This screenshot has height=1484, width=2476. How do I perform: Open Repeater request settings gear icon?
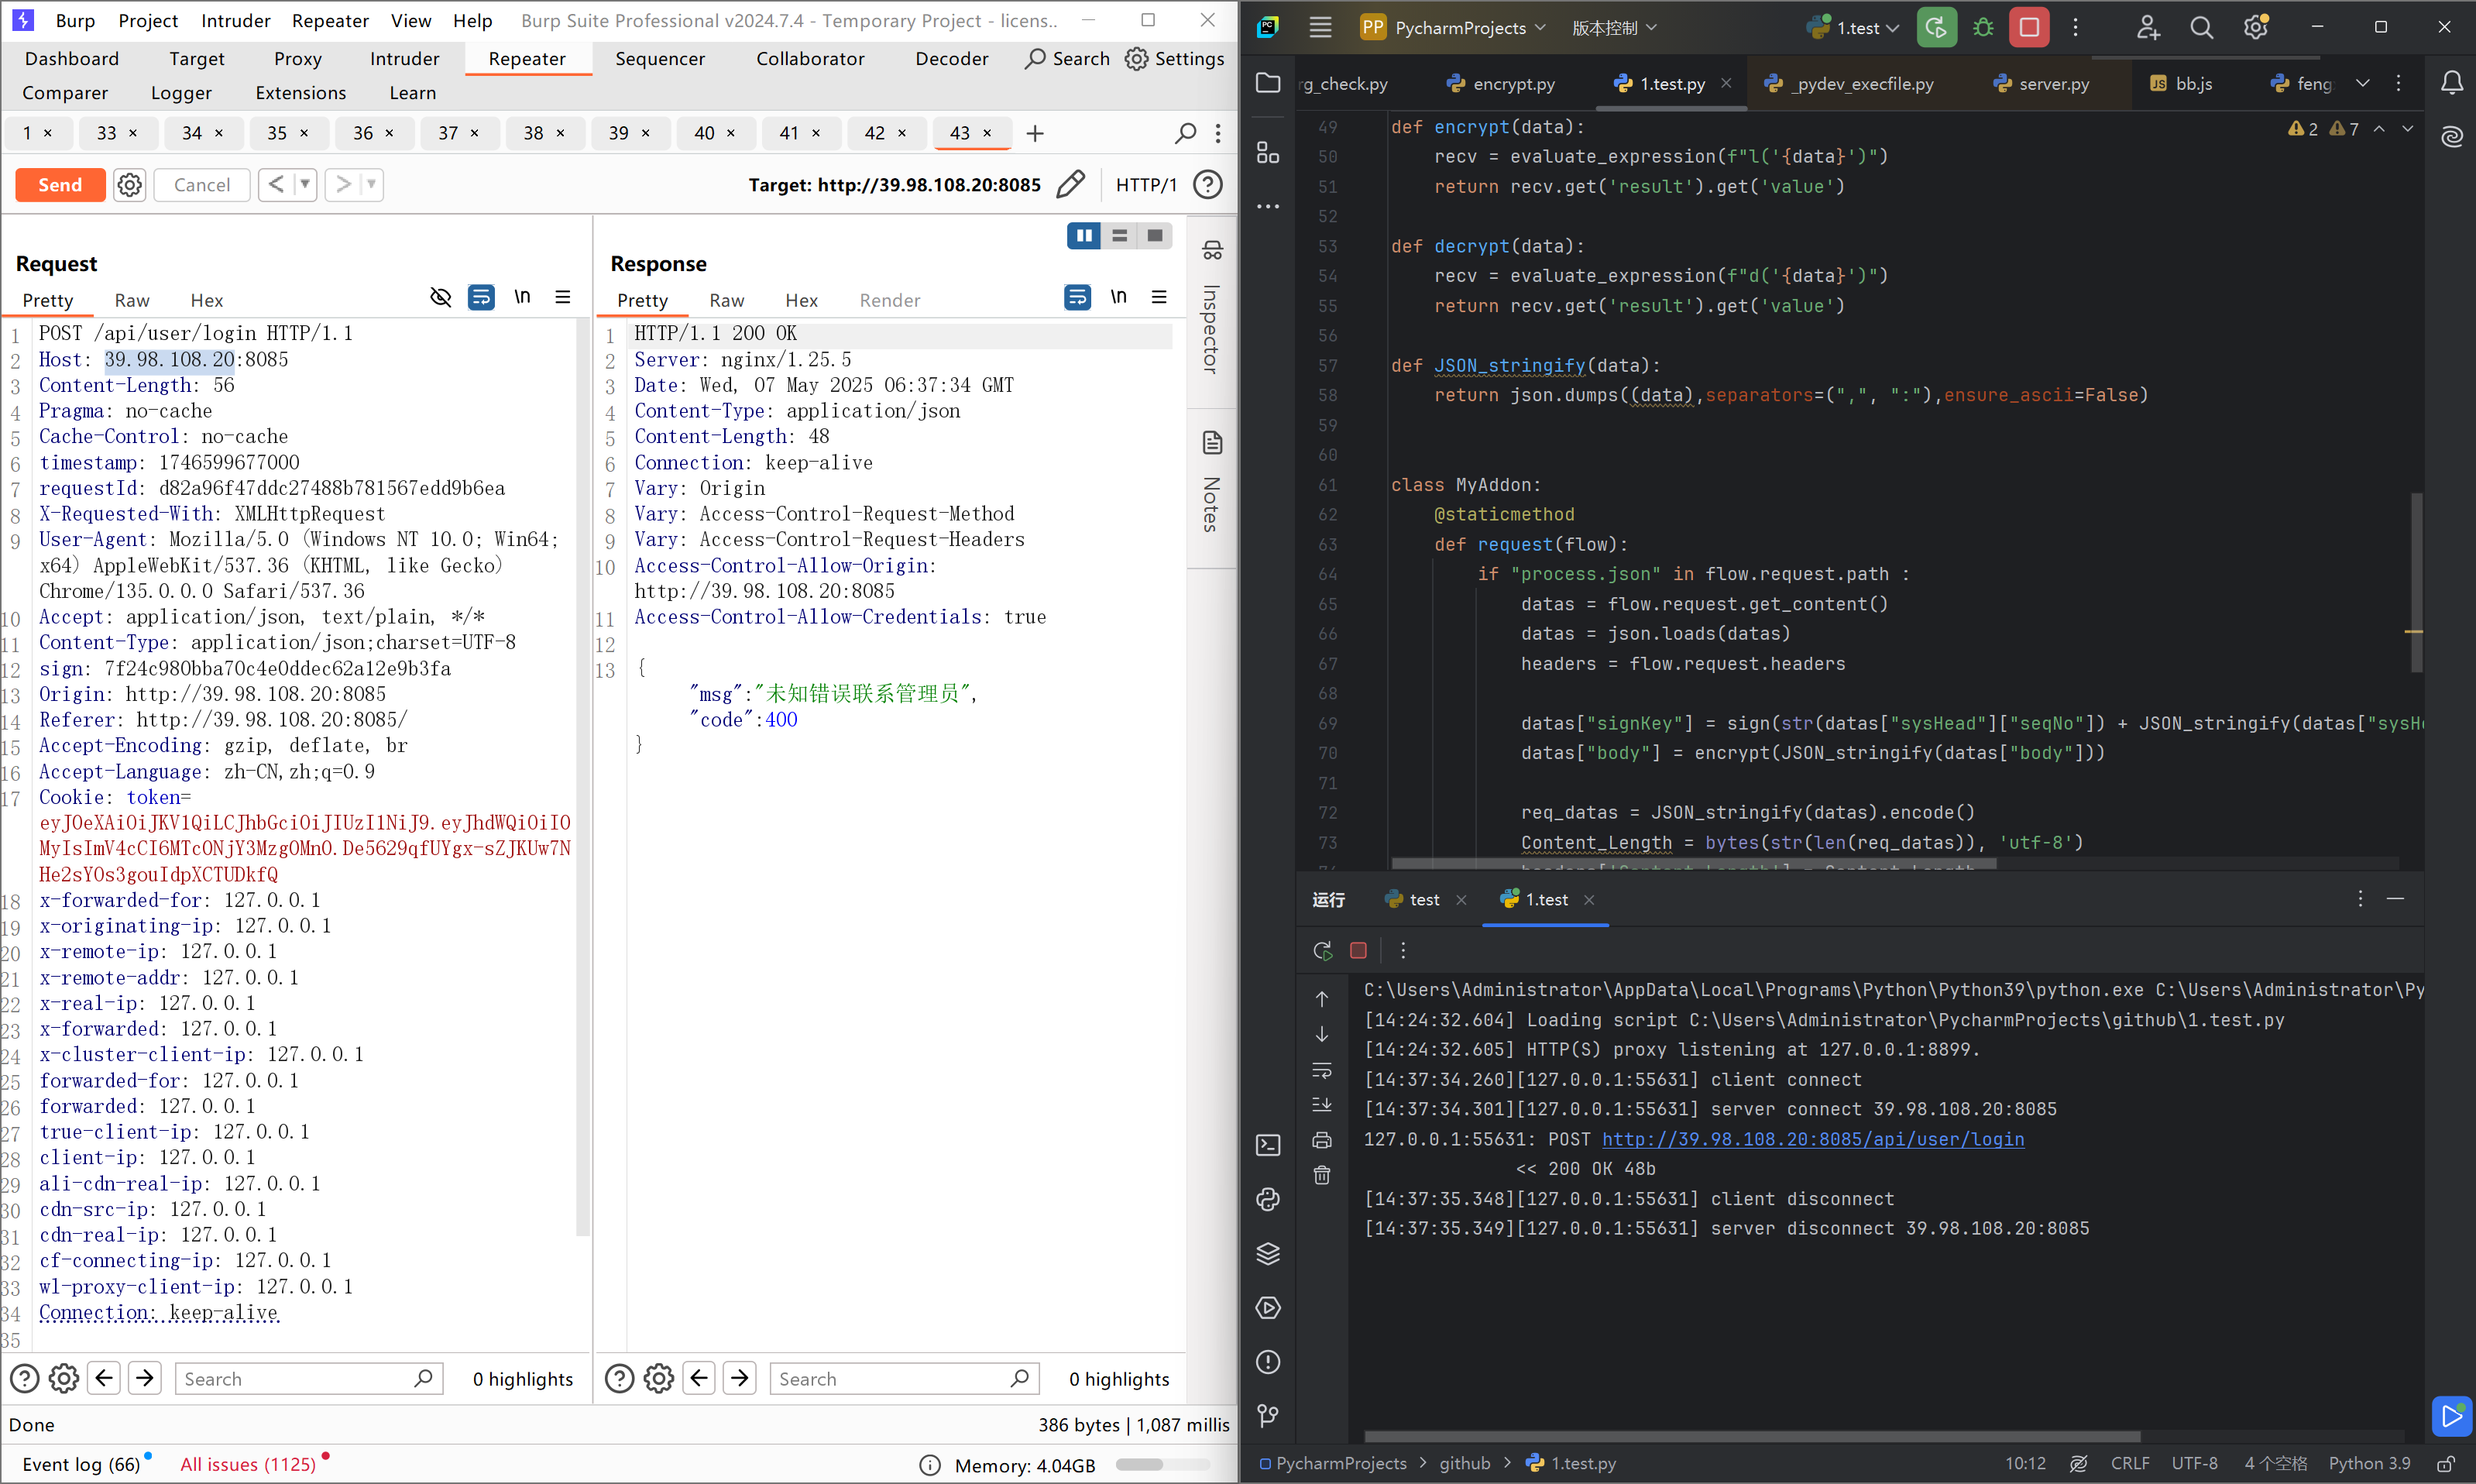130,185
